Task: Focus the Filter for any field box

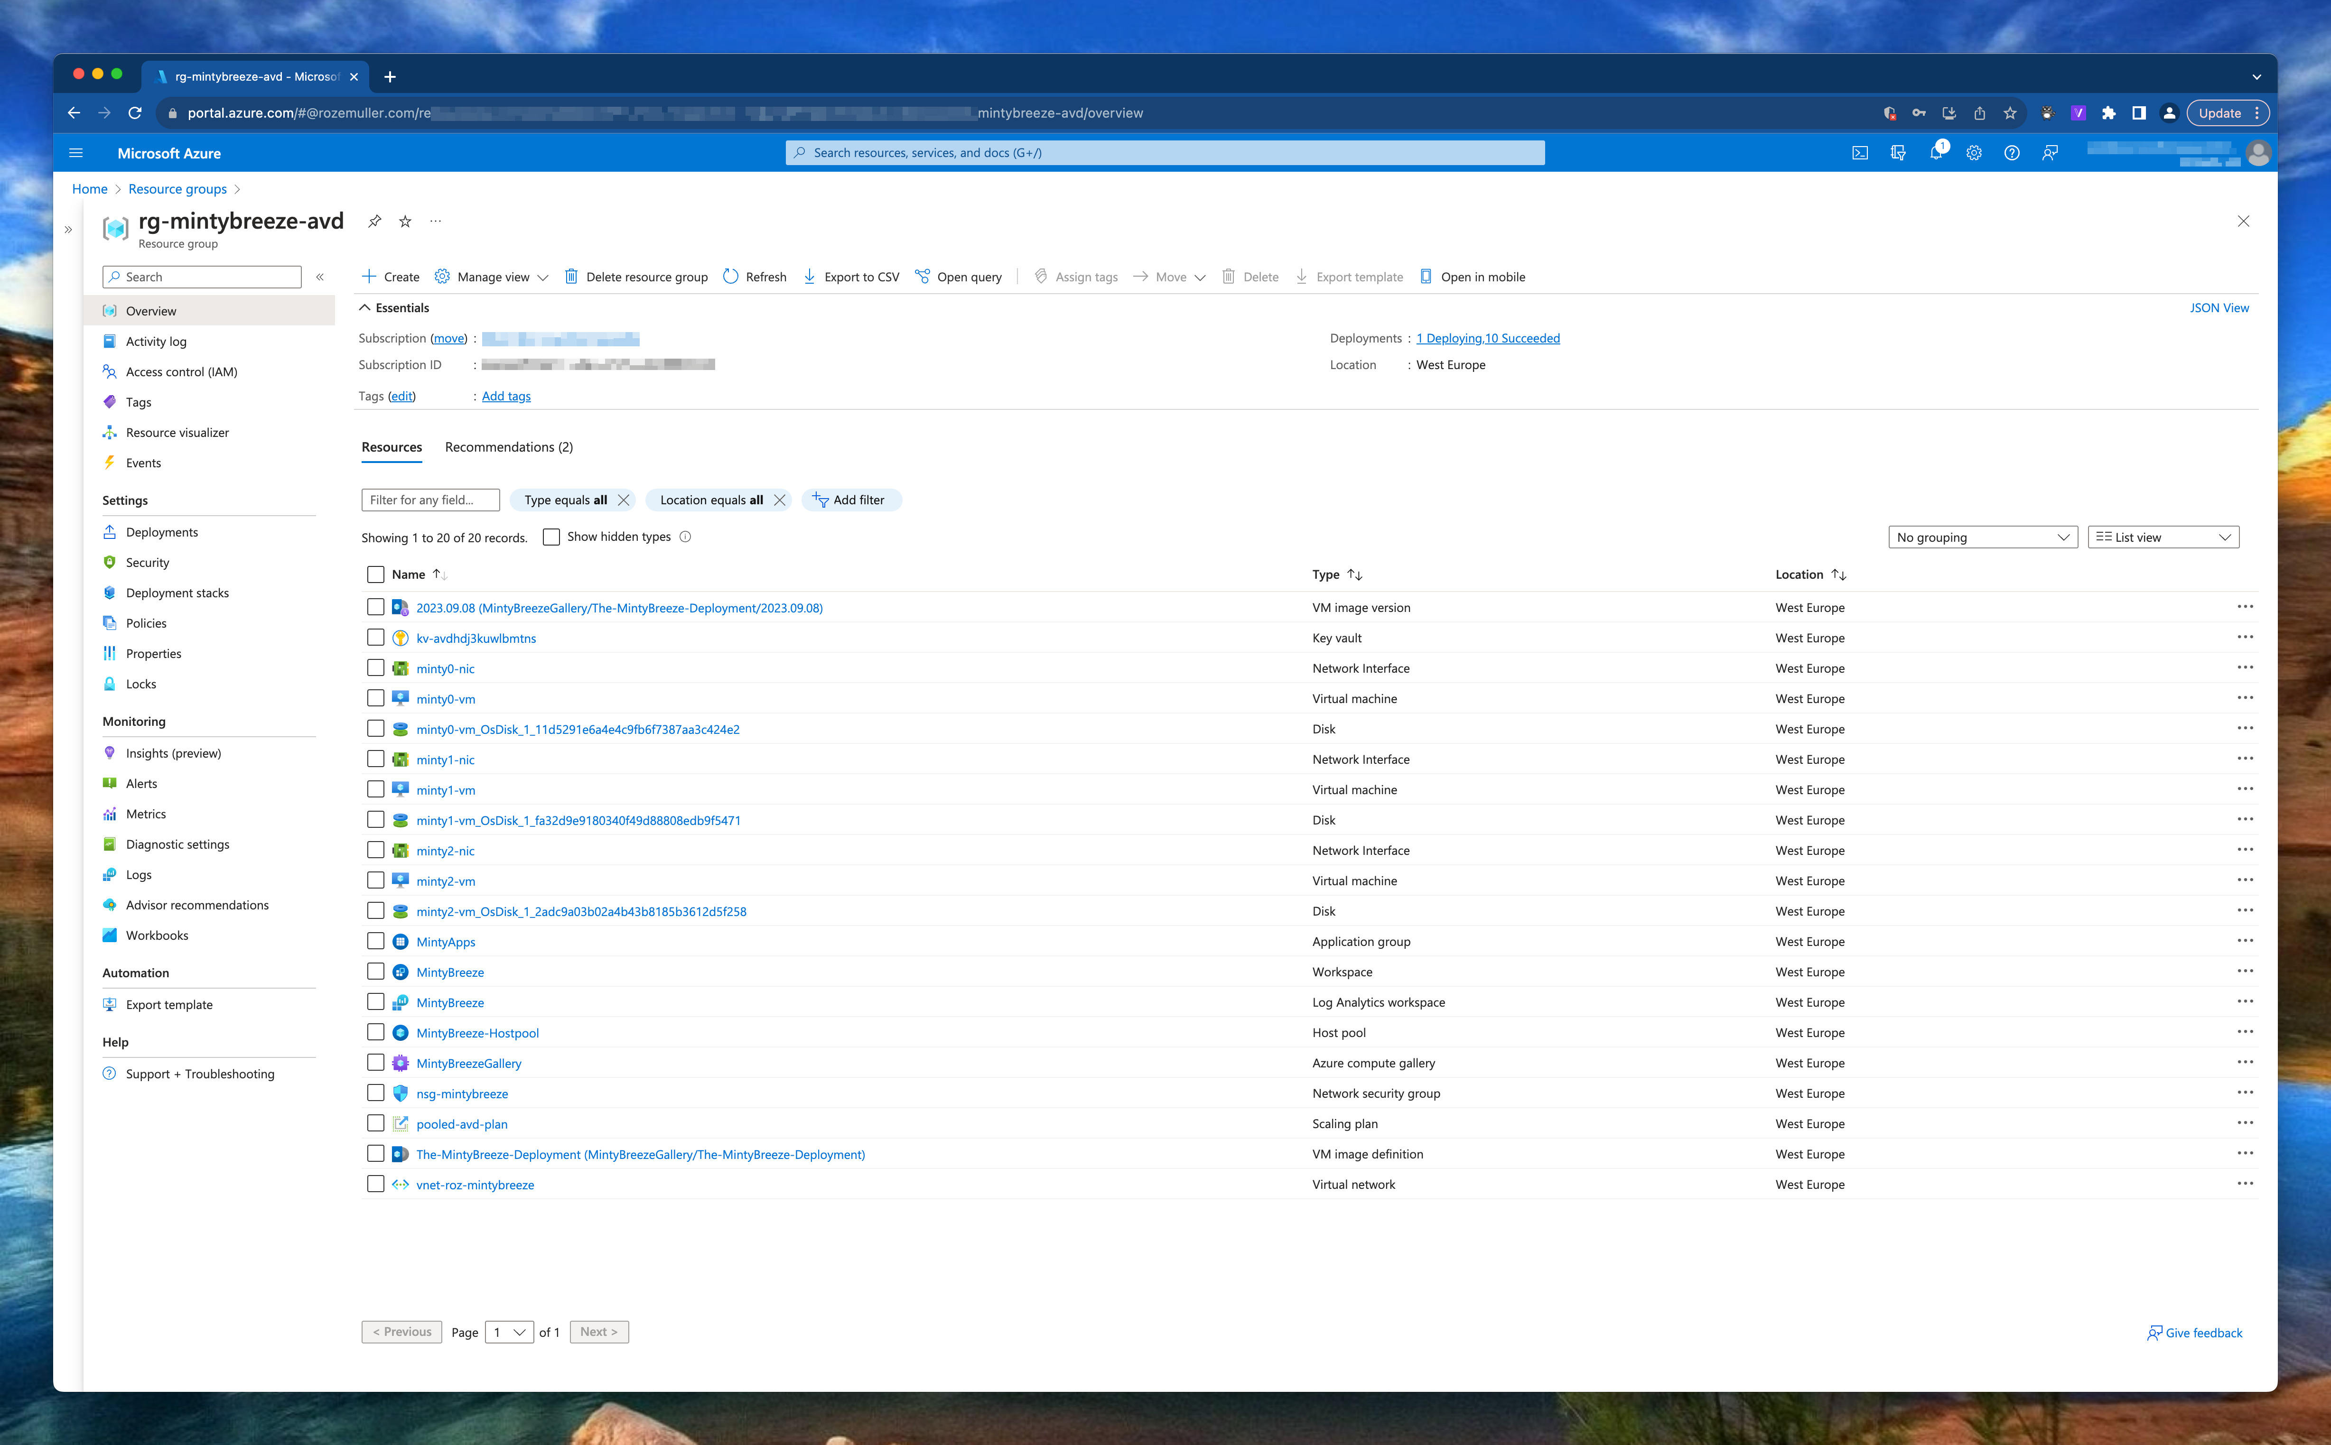Action: pos(430,500)
